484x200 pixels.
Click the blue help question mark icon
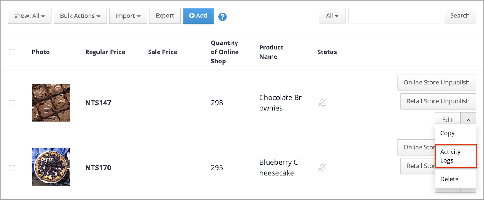click(x=222, y=17)
